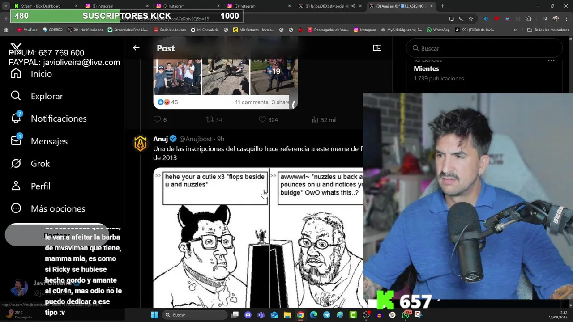Image resolution: width=573 pixels, height=322 pixels.
Task: Open the Notificaciones bell icon
Action: pos(16,118)
